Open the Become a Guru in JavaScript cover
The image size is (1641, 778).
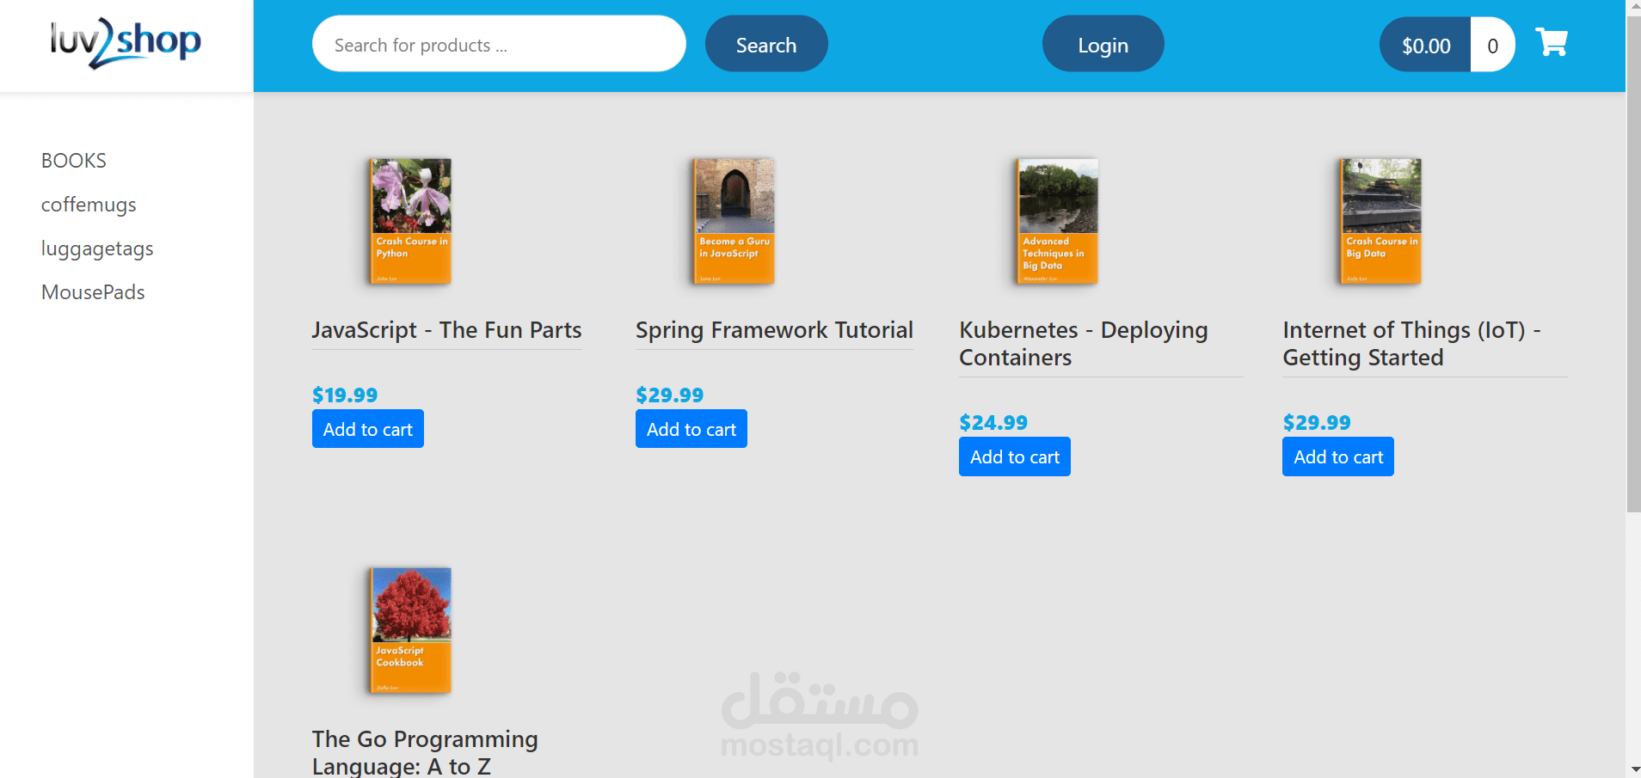(x=734, y=221)
